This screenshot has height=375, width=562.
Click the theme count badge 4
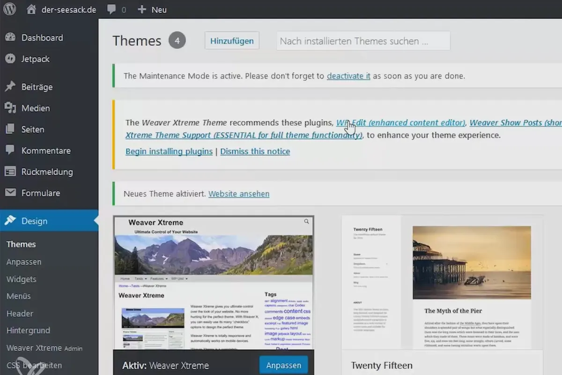click(177, 41)
